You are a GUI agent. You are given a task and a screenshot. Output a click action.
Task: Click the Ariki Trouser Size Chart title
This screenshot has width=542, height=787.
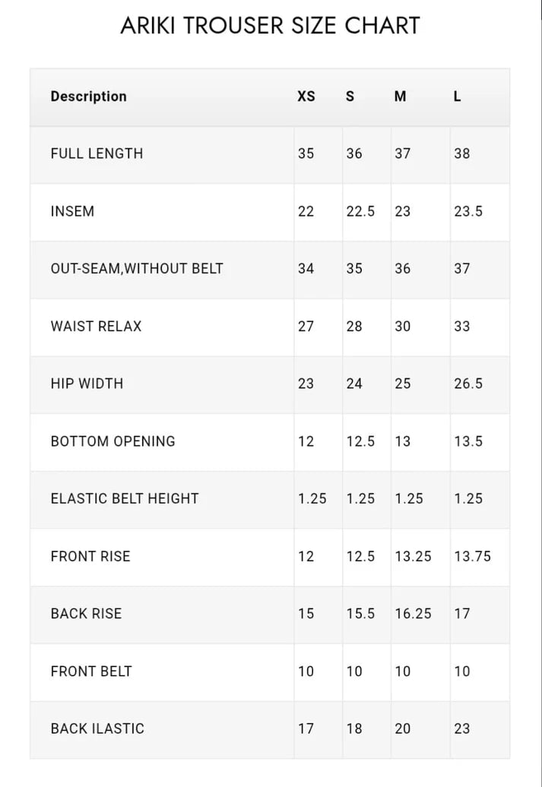(271, 26)
